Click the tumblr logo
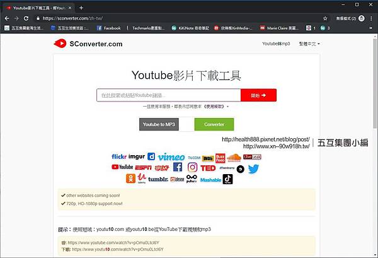378x258 pixels. point(158,179)
